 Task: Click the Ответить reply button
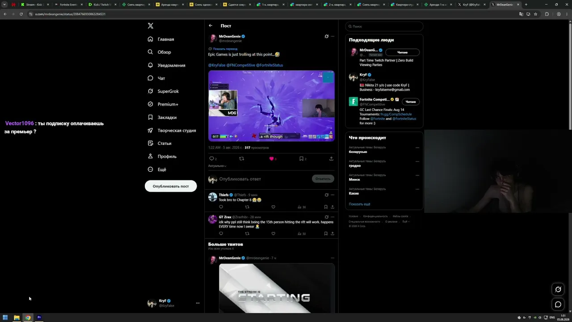323,179
